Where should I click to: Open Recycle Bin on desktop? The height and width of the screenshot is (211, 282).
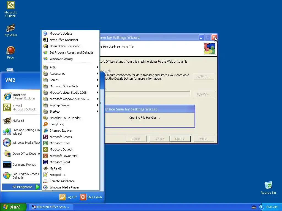(x=268, y=188)
